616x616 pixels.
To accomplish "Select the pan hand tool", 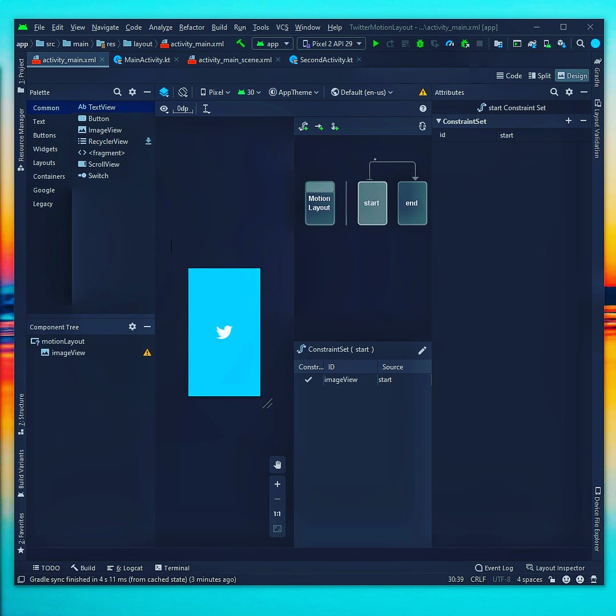I will [277, 465].
